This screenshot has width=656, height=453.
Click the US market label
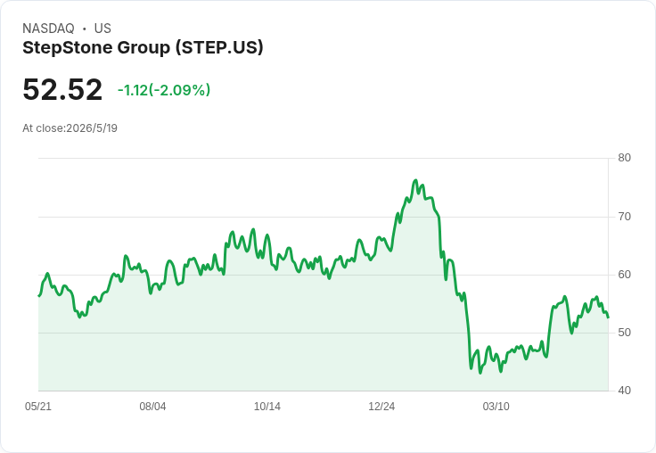(x=102, y=29)
